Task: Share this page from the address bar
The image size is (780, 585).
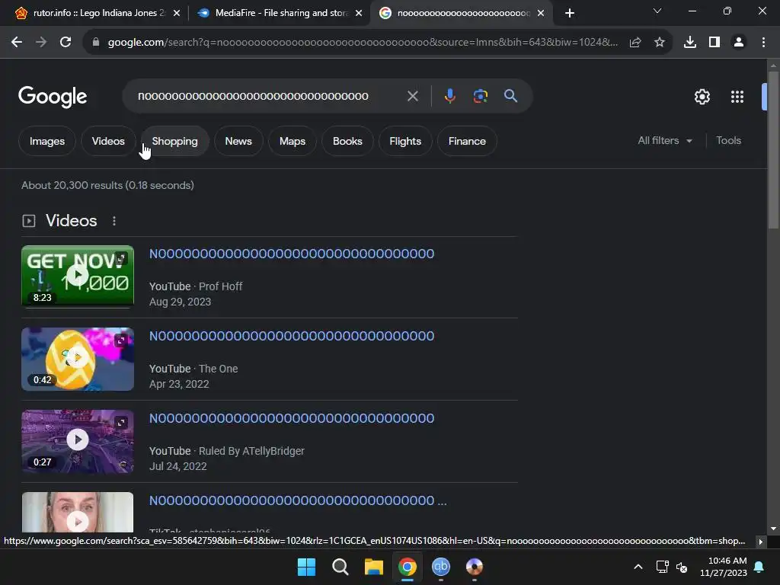Action: pyautogui.click(x=635, y=43)
